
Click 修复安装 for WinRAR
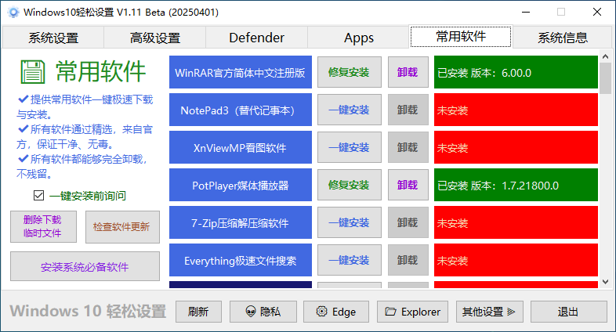[350, 72]
